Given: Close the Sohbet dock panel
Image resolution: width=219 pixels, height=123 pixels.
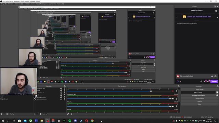Looking at the screenshot, I should [x=218, y=6].
